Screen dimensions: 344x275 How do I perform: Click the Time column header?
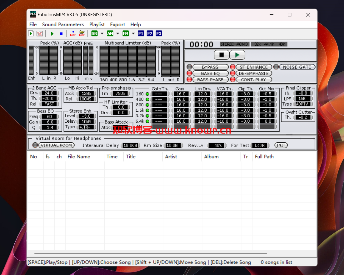114,157
